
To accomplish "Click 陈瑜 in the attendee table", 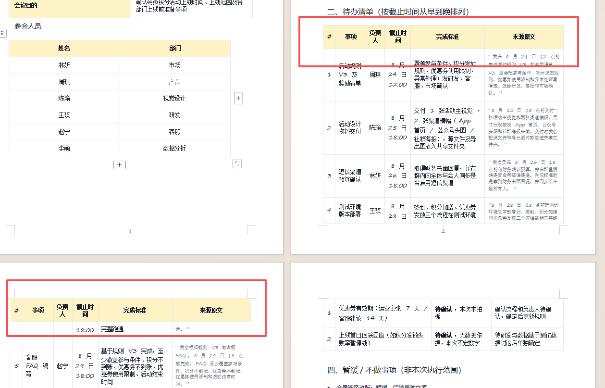I will tap(64, 99).
